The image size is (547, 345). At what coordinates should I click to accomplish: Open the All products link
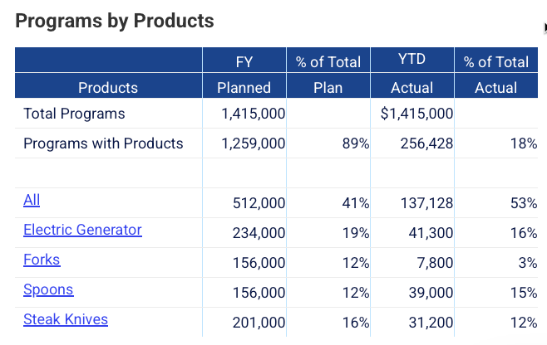point(32,201)
